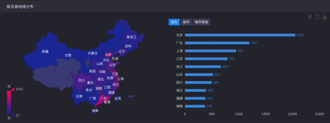Select 广东 province on the map
This screenshot has height=123, width=330.
tap(103, 98)
